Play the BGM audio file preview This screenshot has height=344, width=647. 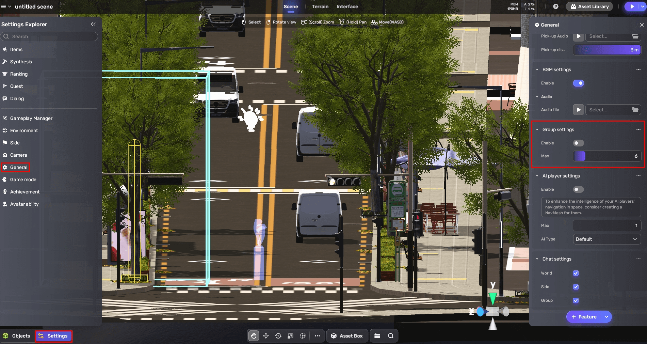pyautogui.click(x=578, y=110)
